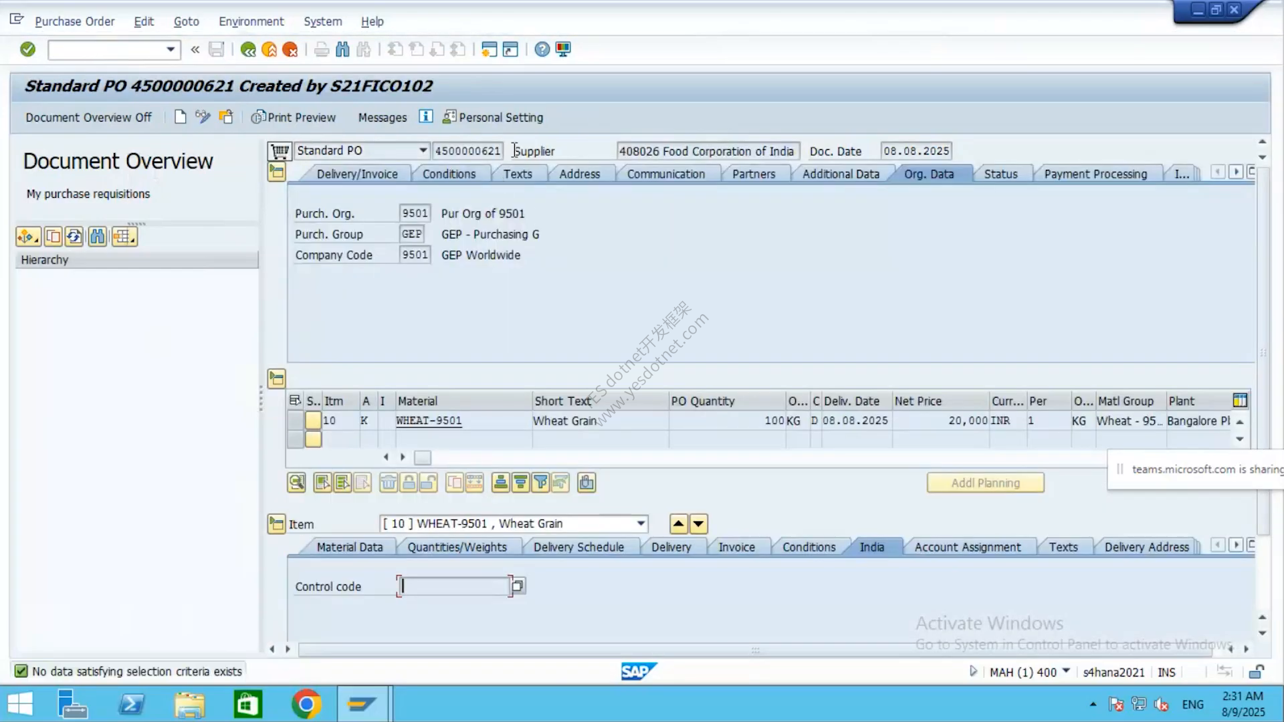Screen dimensions: 1284x722
Task: Click the binoculars in Document Overview panel
Action: point(98,237)
